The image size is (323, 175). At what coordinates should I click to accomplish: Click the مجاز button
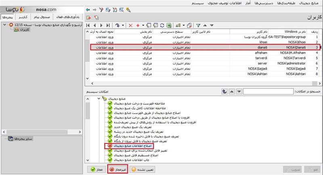pyautogui.click(x=96, y=170)
